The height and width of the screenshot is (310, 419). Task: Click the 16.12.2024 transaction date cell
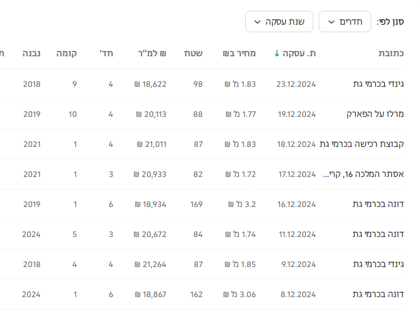pyautogui.click(x=297, y=204)
